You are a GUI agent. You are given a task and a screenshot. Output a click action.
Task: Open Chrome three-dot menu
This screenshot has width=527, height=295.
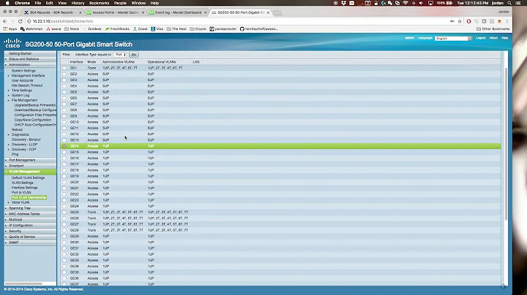pyautogui.click(x=507, y=21)
